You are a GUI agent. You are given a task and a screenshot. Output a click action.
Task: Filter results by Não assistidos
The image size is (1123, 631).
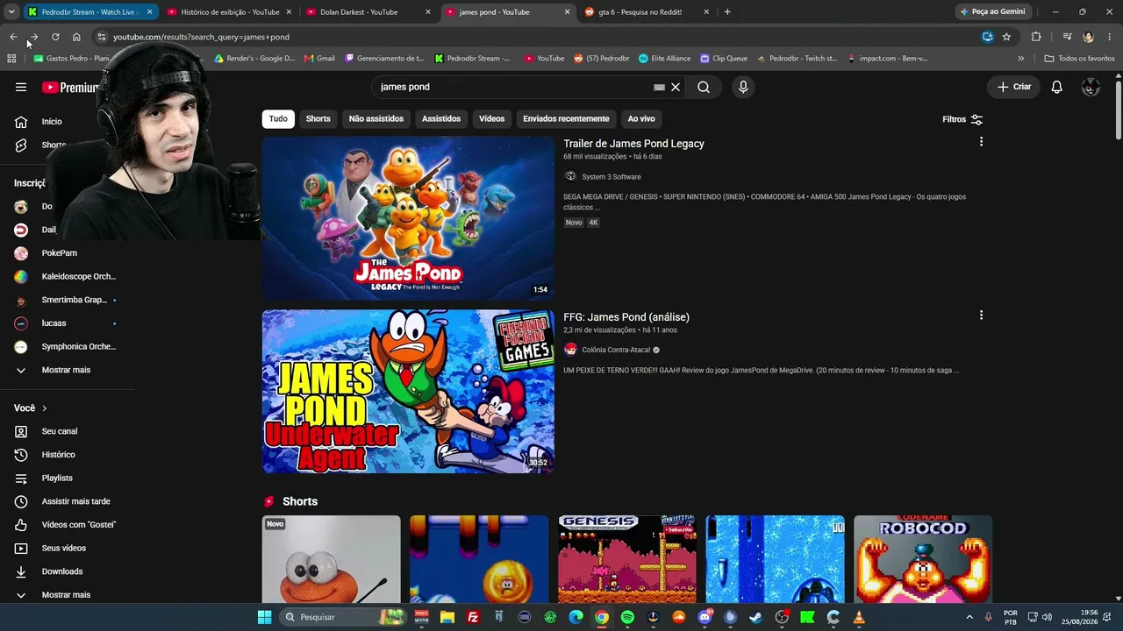(376, 118)
